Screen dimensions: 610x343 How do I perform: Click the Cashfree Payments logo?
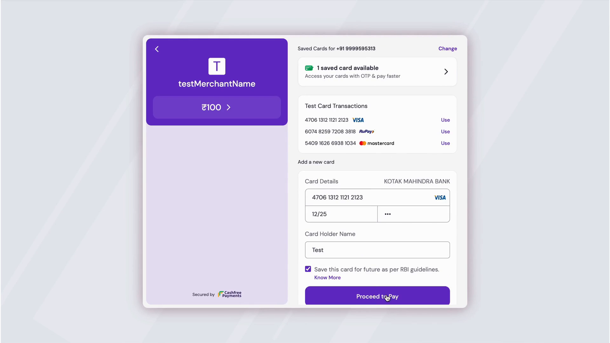pyautogui.click(x=230, y=294)
